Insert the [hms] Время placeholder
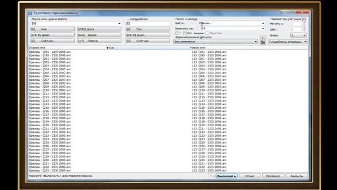Image resolution: width=337 pixels, height=190 pixels. (x=99, y=35)
